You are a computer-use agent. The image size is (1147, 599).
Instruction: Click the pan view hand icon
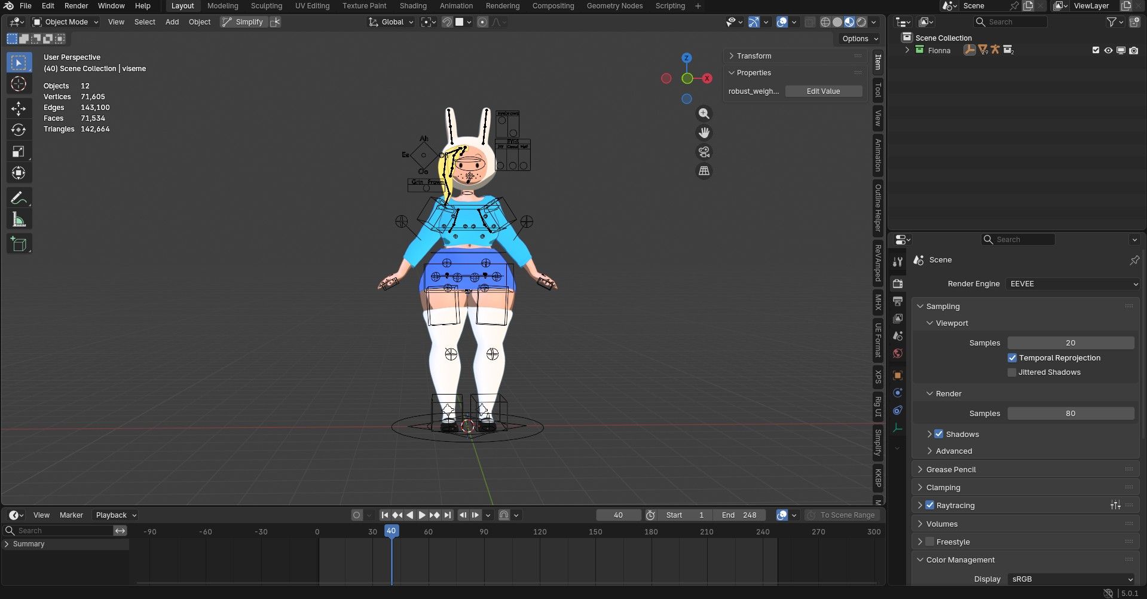click(x=704, y=133)
